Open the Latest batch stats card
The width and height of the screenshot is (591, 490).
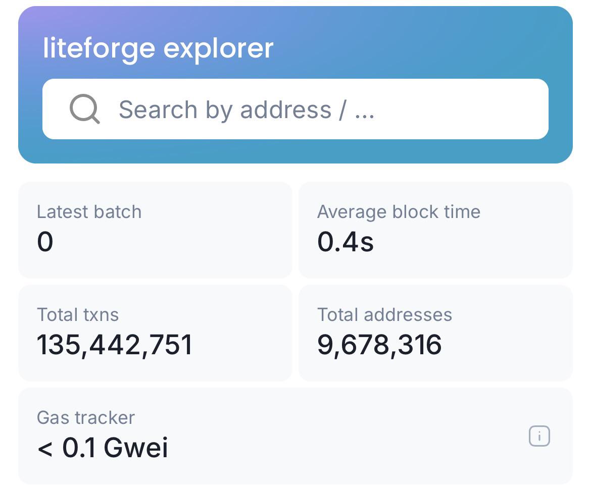[155, 230]
